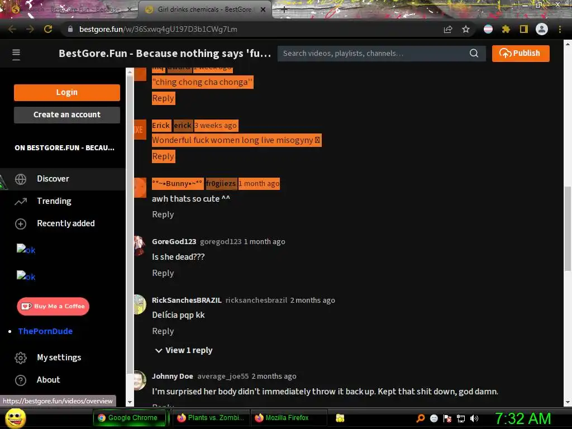The width and height of the screenshot is (572, 429).
Task: Click the Discover globe icon
Action: click(21, 179)
